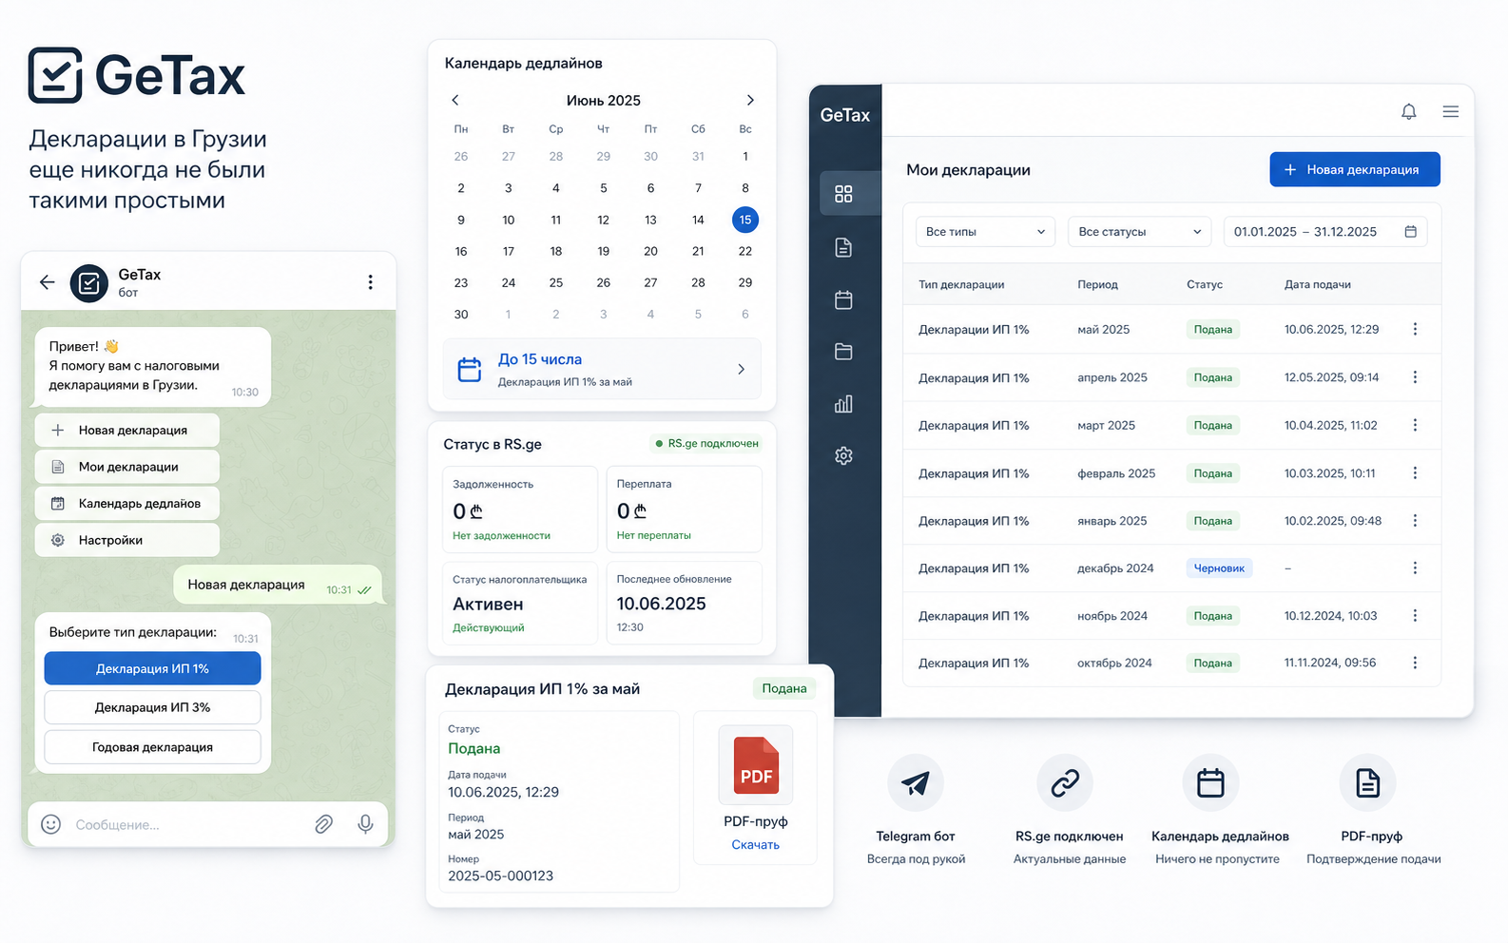Click the Последнее обновление 10.06.2025 card
This screenshot has width=1508, height=943.
coord(685,603)
